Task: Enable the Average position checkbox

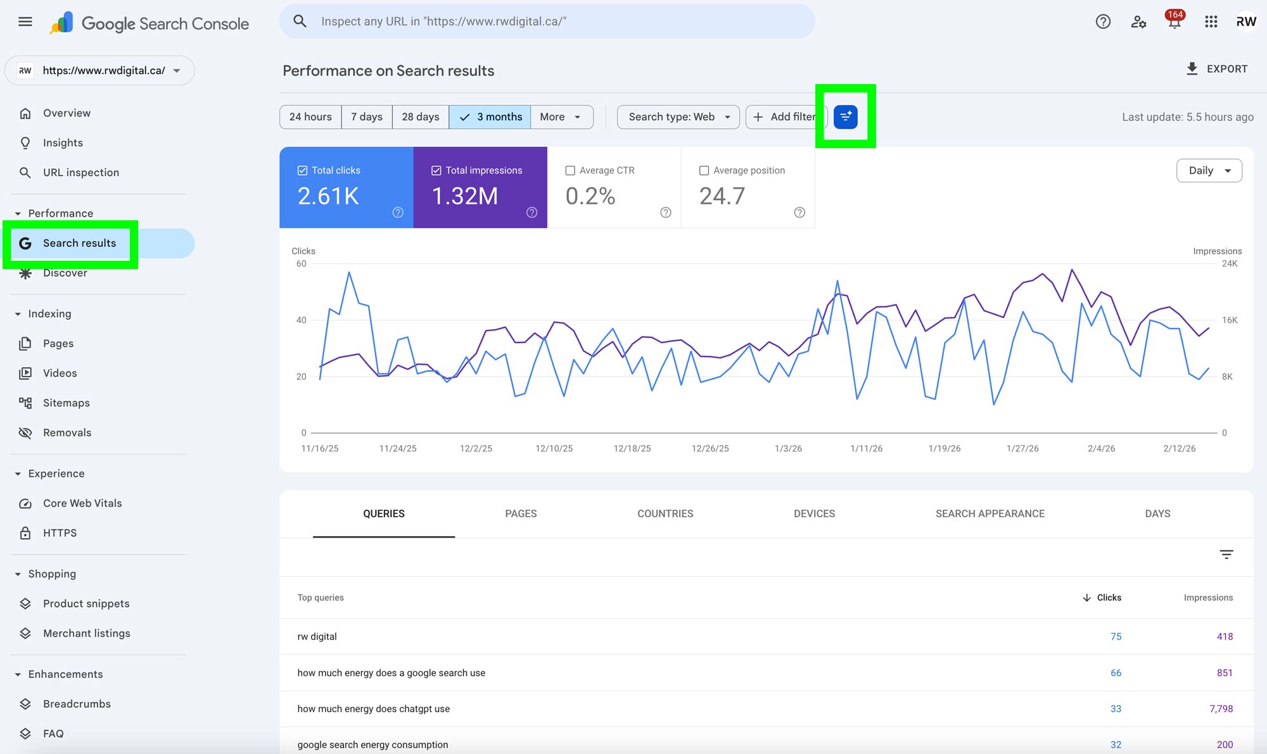Action: tap(704, 170)
